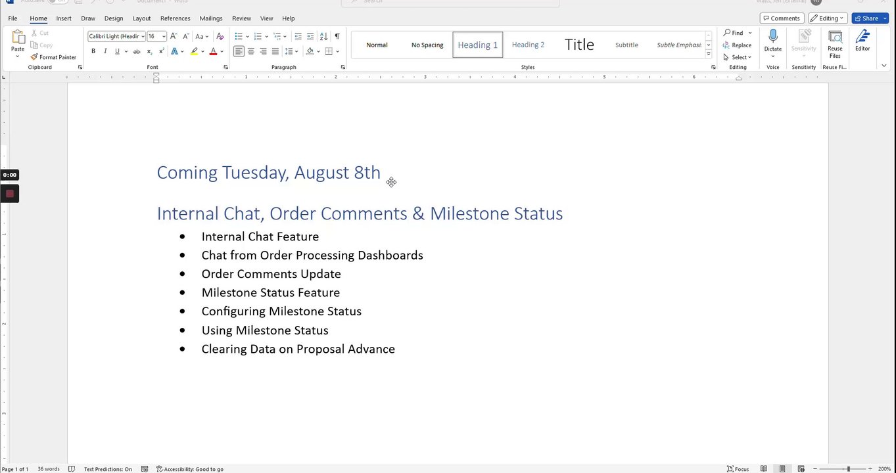The image size is (896, 473).
Task: Open proofing spell check status icon
Action: pos(72,469)
